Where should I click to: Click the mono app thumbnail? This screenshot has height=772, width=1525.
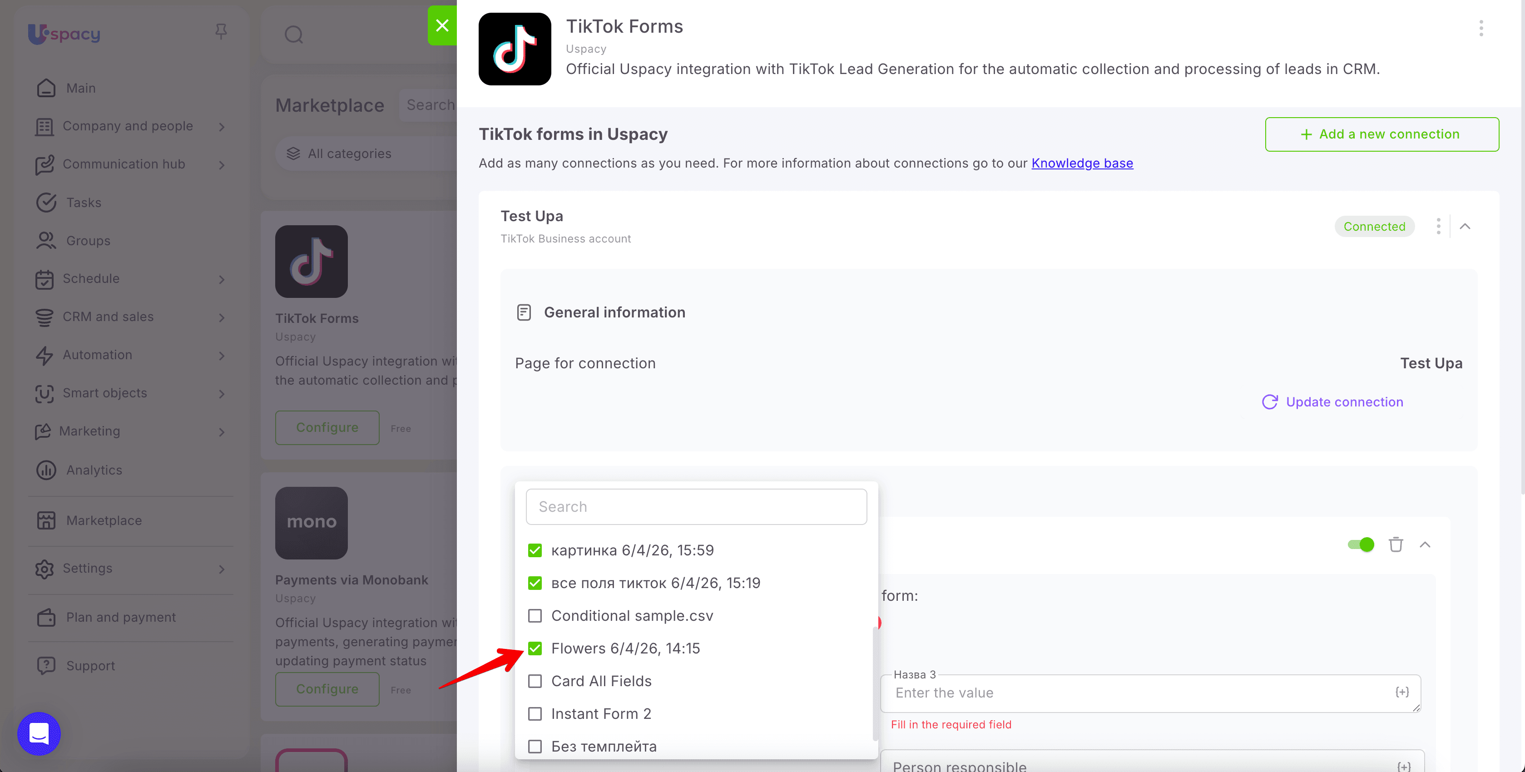click(x=312, y=523)
